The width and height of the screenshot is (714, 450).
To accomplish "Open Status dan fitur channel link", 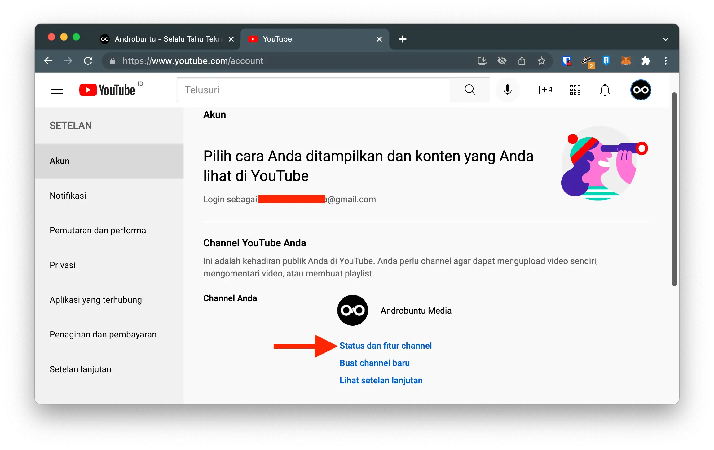I will (x=386, y=345).
